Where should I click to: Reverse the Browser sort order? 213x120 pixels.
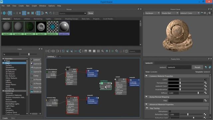tap(51, 13)
